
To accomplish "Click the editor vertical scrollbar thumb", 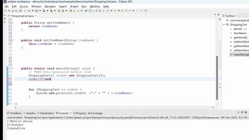I will click(217, 78).
